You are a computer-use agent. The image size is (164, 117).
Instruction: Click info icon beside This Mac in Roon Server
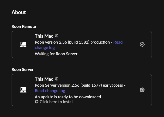(57, 79)
